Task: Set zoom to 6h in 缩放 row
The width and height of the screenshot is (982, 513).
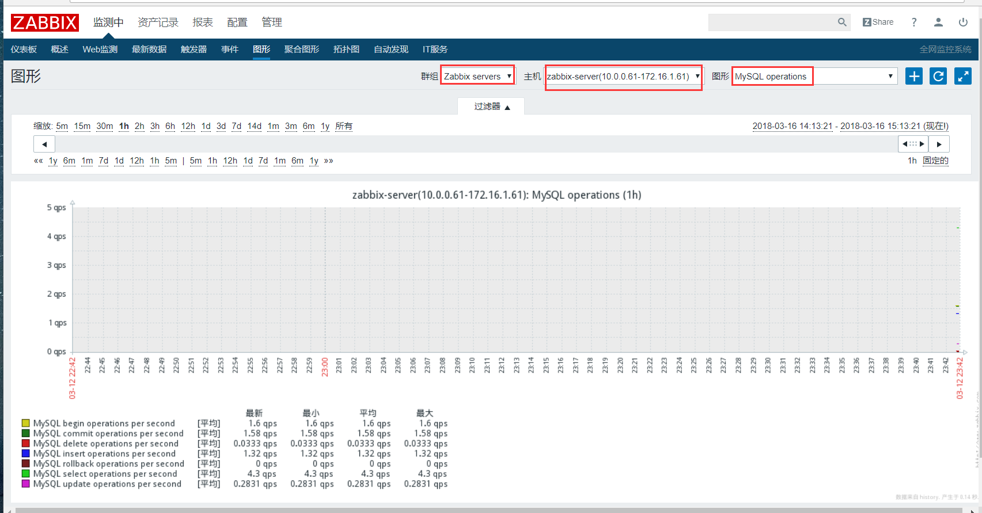Action: click(170, 126)
